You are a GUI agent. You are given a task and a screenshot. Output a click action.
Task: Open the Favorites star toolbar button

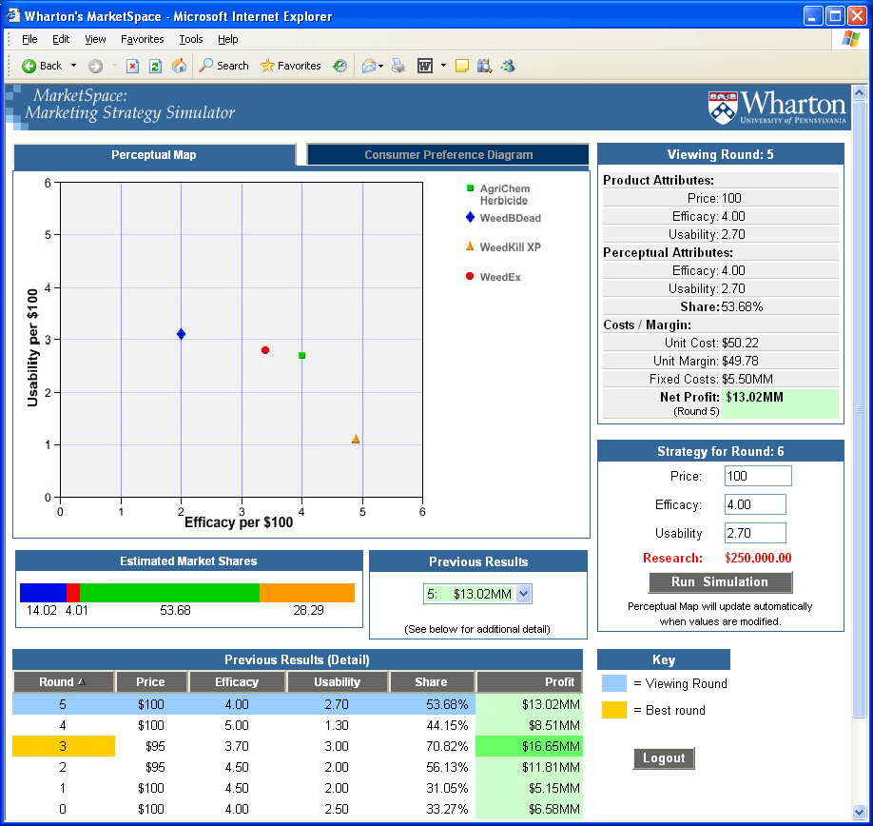click(x=291, y=66)
